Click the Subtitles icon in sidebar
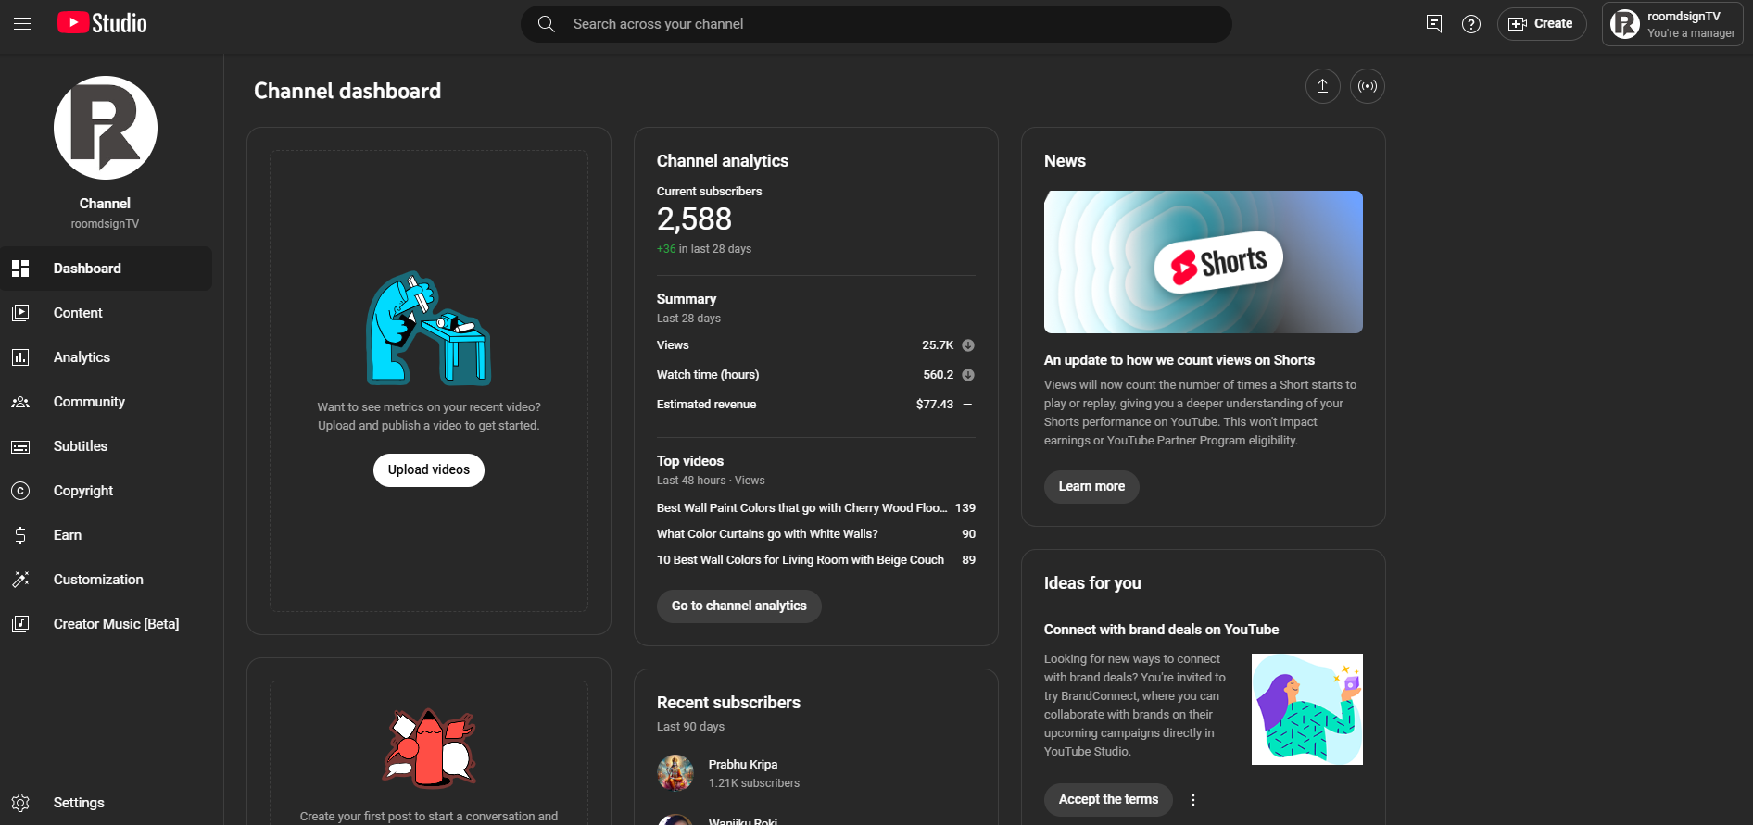Viewport: 1753px width, 825px height. (20, 446)
